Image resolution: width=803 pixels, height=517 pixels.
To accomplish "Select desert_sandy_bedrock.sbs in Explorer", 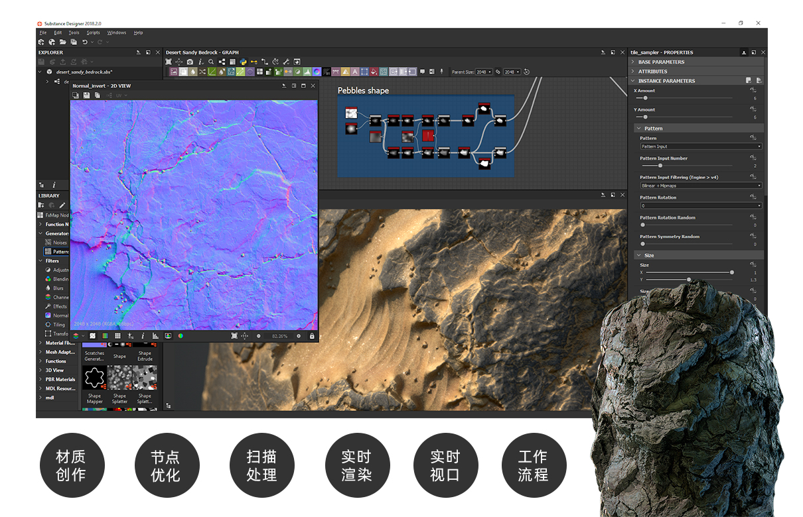I will click(x=84, y=72).
